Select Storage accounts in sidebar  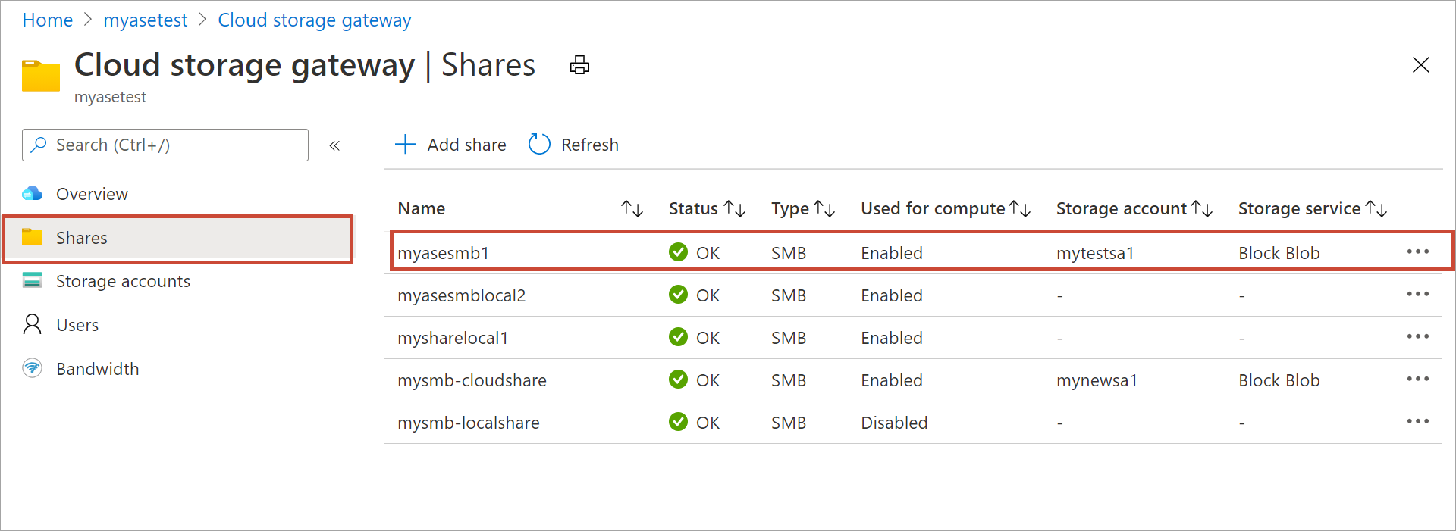123,281
